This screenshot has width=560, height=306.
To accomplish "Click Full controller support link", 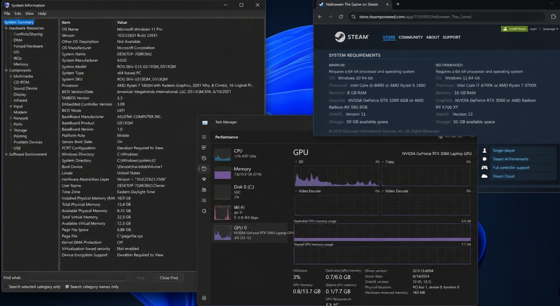I will [511, 168].
